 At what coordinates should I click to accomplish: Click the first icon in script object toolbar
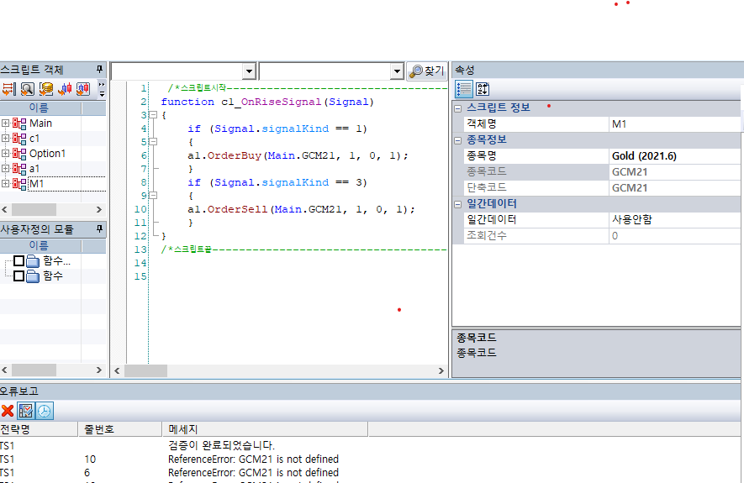(x=8, y=89)
